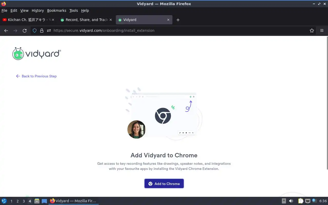Open the clipboard tray icon
328x205 pixels.
[x=301, y=201]
